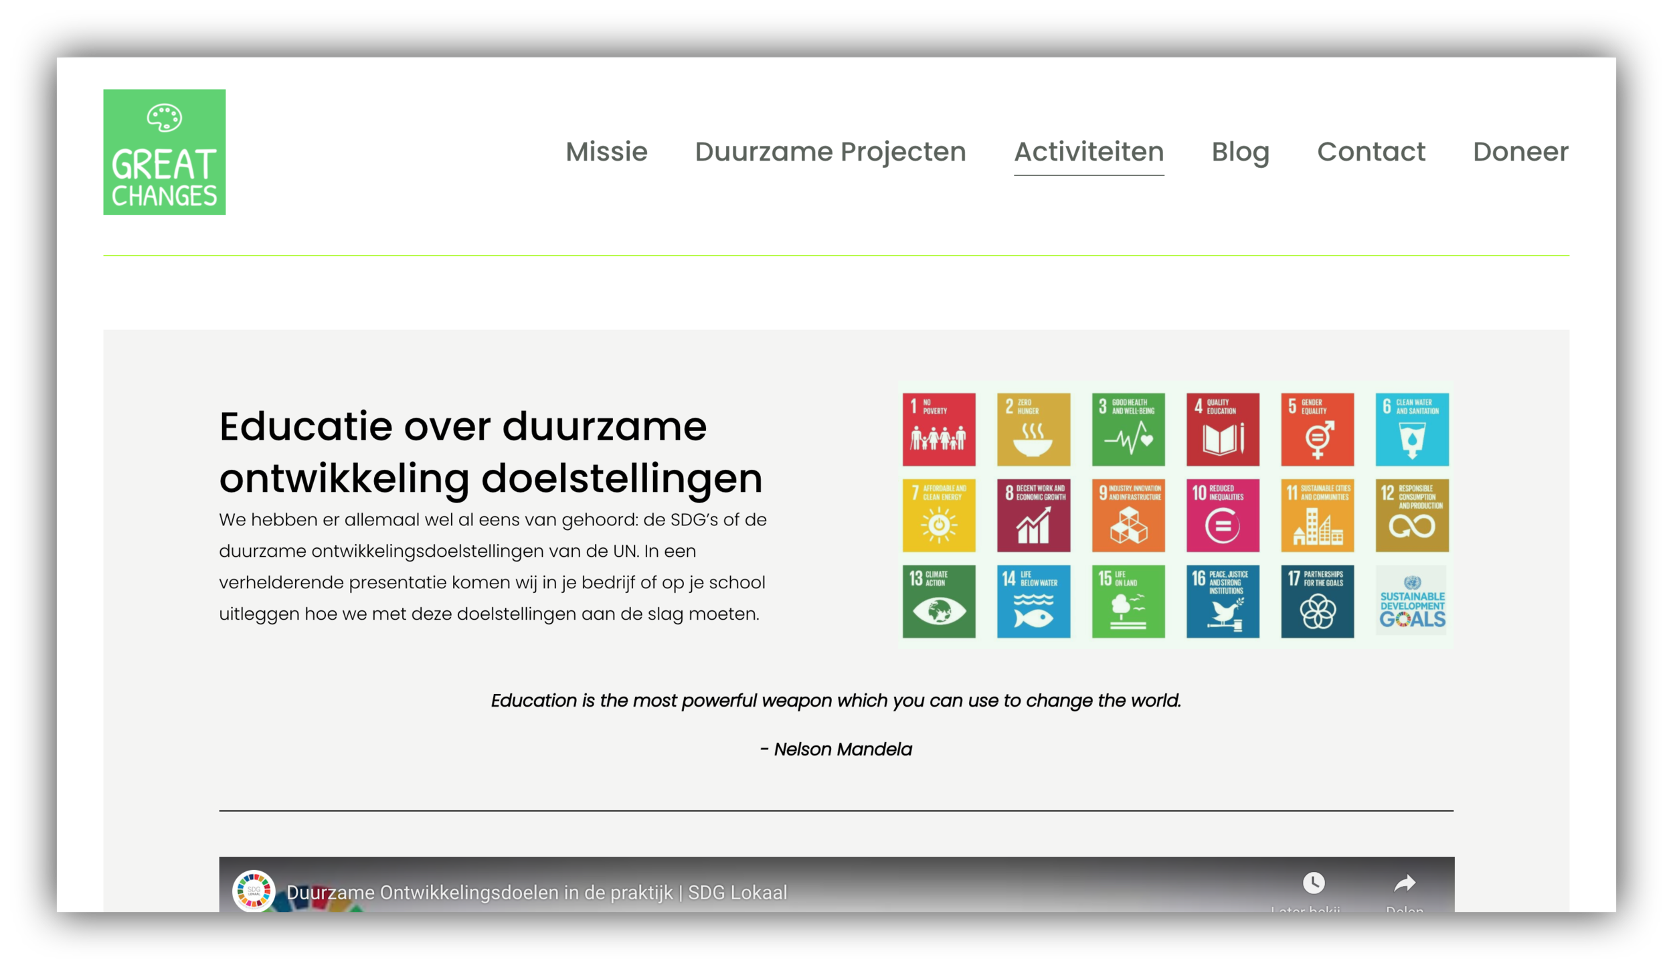Select the Activiteiten menu item

coord(1088,152)
